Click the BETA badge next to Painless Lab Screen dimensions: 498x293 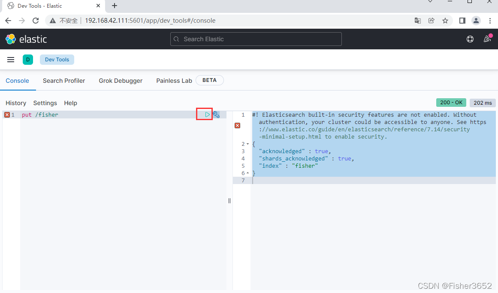pos(210,80)
